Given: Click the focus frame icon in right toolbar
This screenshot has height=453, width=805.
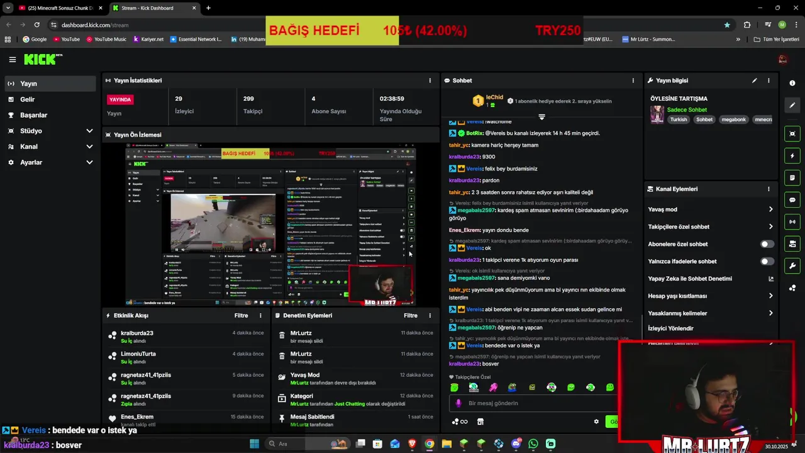Looking at the screenshot, I should [792, 133].
